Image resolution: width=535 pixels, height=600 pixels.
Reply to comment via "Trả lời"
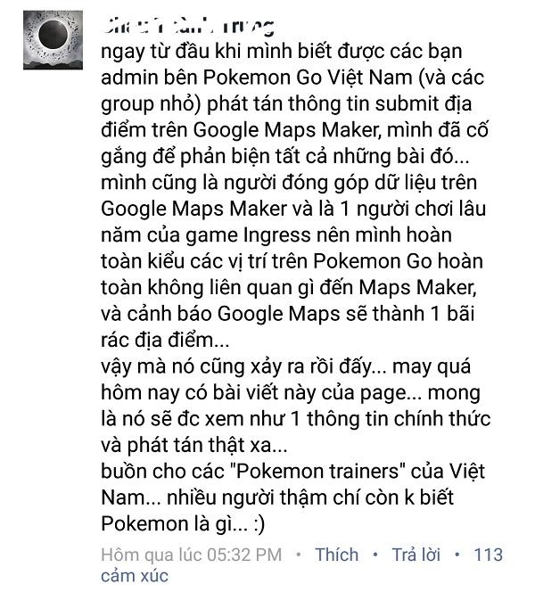click(x=416, y=555)
